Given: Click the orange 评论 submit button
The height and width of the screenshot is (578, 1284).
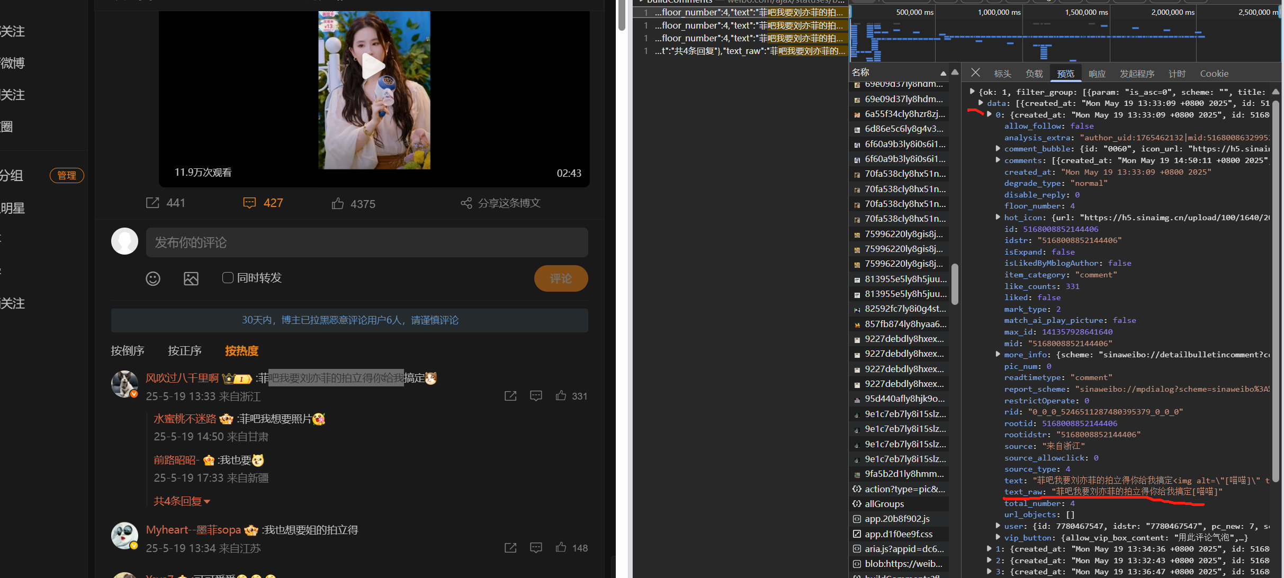Looking at the screenshot, I should coord(561,278).
